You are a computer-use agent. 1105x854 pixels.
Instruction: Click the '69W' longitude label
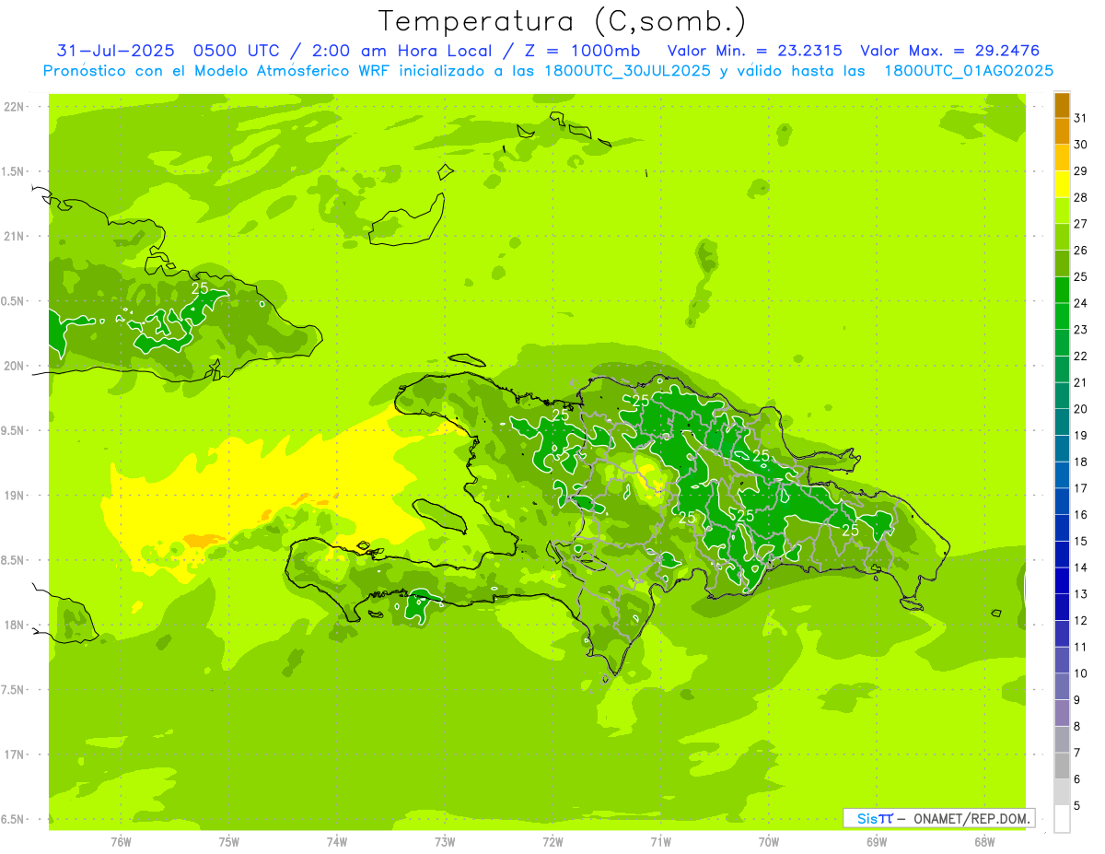[x=876, y=842]
